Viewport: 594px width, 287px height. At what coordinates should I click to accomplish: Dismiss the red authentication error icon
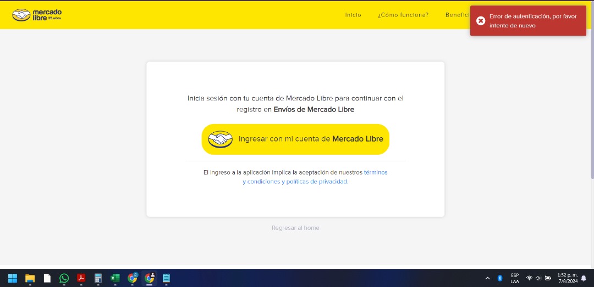(x=480, y=21)
